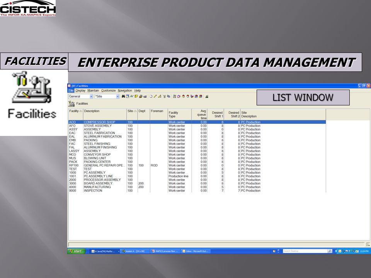This screenshot has width=371, height=278.
Task: Click the gray fax-like icon after the printer
Action: pyautogui.click(x=145, y=97)
